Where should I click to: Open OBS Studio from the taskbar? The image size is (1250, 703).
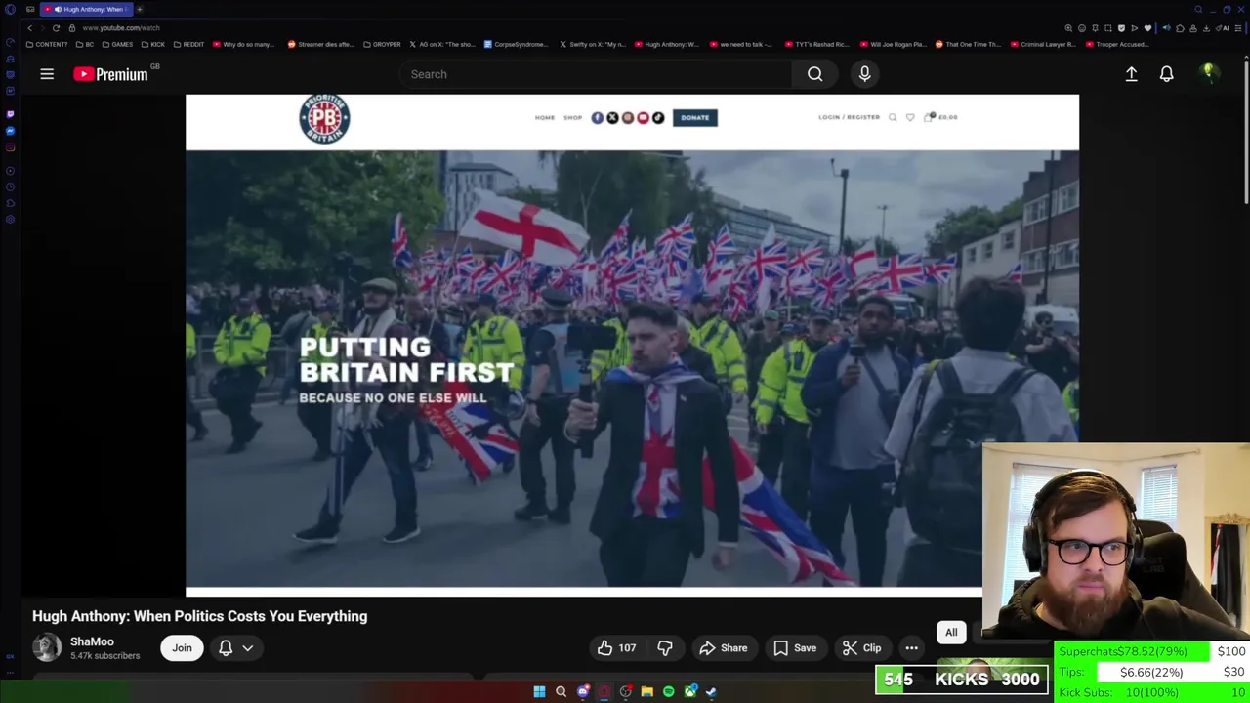(626, 691)
